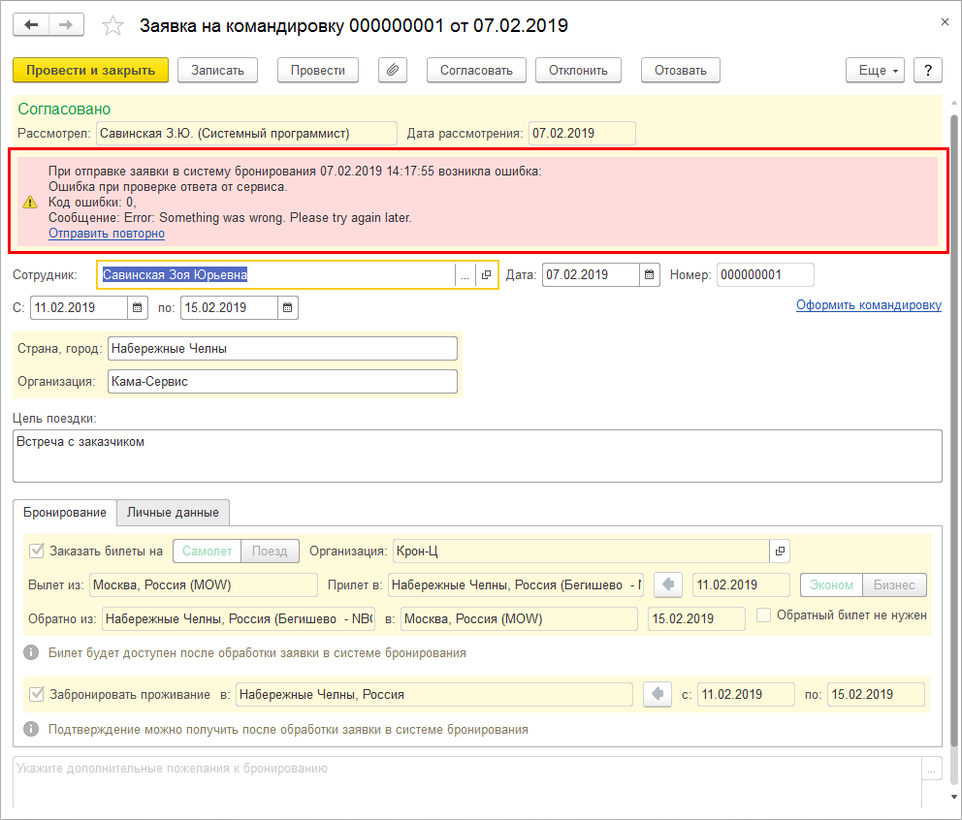The image size is (962, 820).
Task: Enable 'Обратный билет не нужен' checkbox
Action: (x=764, y=615)
